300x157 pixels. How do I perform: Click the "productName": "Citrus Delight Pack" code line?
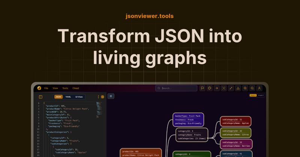click(x=67, y=109)
